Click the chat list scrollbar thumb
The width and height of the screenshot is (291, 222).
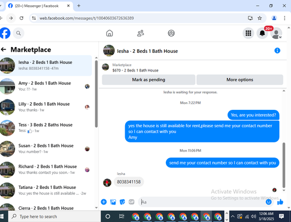click(x=96, y=94)
